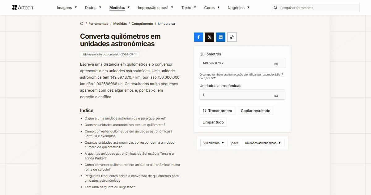Share the page on Facebook
Screen dimensions: 371x195
198,37
